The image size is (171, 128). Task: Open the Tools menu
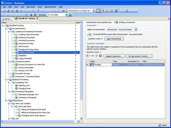[x=40, y=7]
